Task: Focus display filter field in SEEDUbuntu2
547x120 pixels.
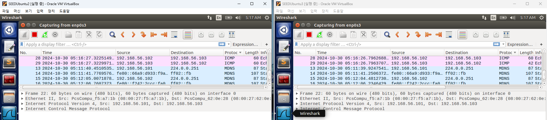Action: pyautogui.click(x=121, y=44)
